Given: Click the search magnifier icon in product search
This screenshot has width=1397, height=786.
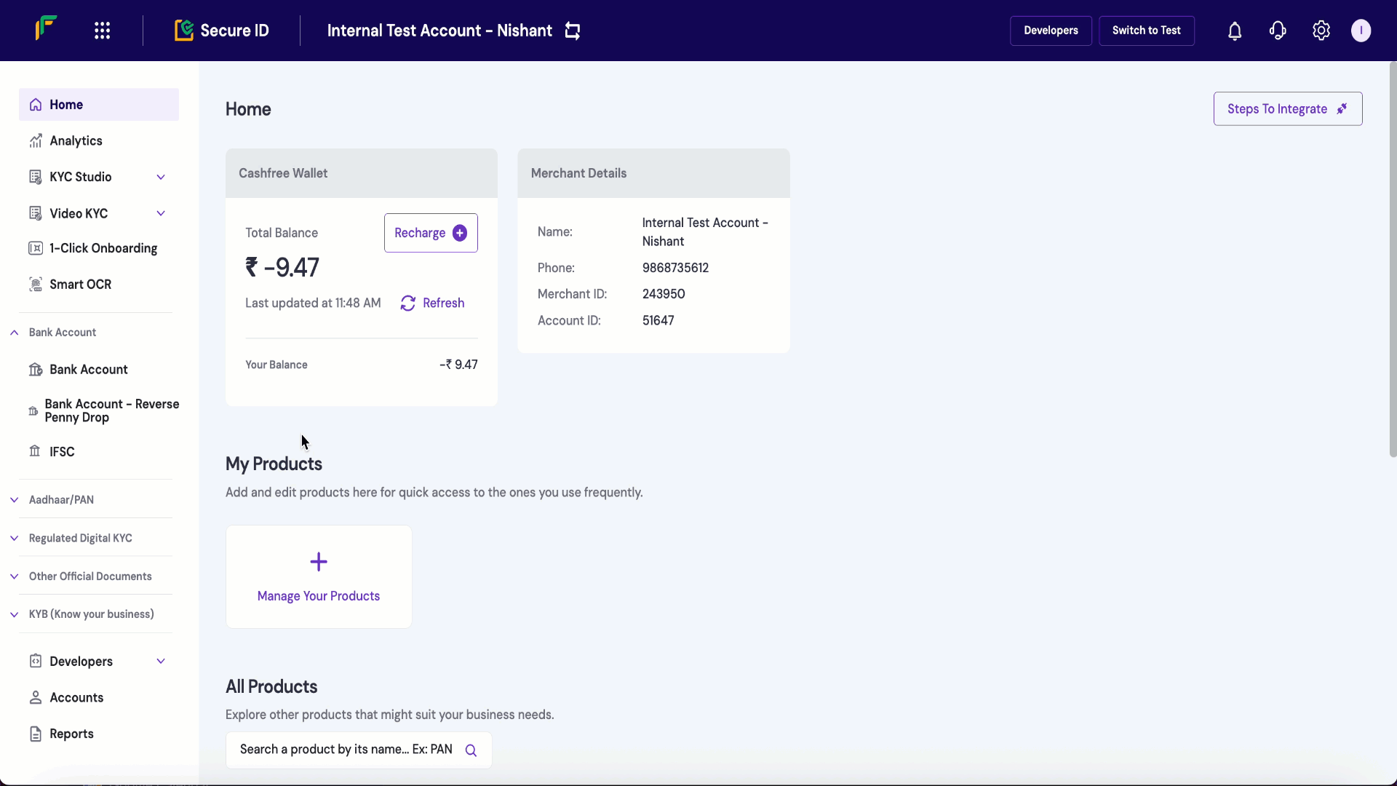Looking at the screenshot, I should pos(471,750).
